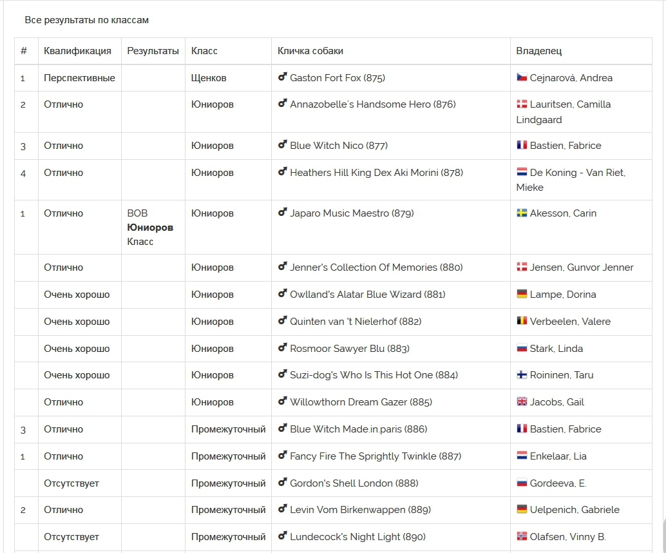Image resolution: width=666 pixels, height=553 pixels.
Task: Open Blue Witch Made.in.paris (886) entry
Action: (359, 429)
